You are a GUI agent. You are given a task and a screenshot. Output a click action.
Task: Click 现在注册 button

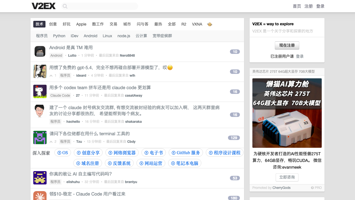287,45
